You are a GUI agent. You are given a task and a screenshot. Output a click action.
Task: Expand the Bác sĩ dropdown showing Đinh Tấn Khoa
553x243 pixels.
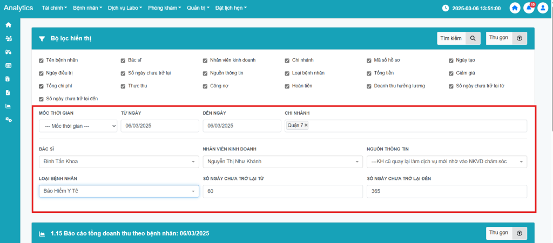119,161
